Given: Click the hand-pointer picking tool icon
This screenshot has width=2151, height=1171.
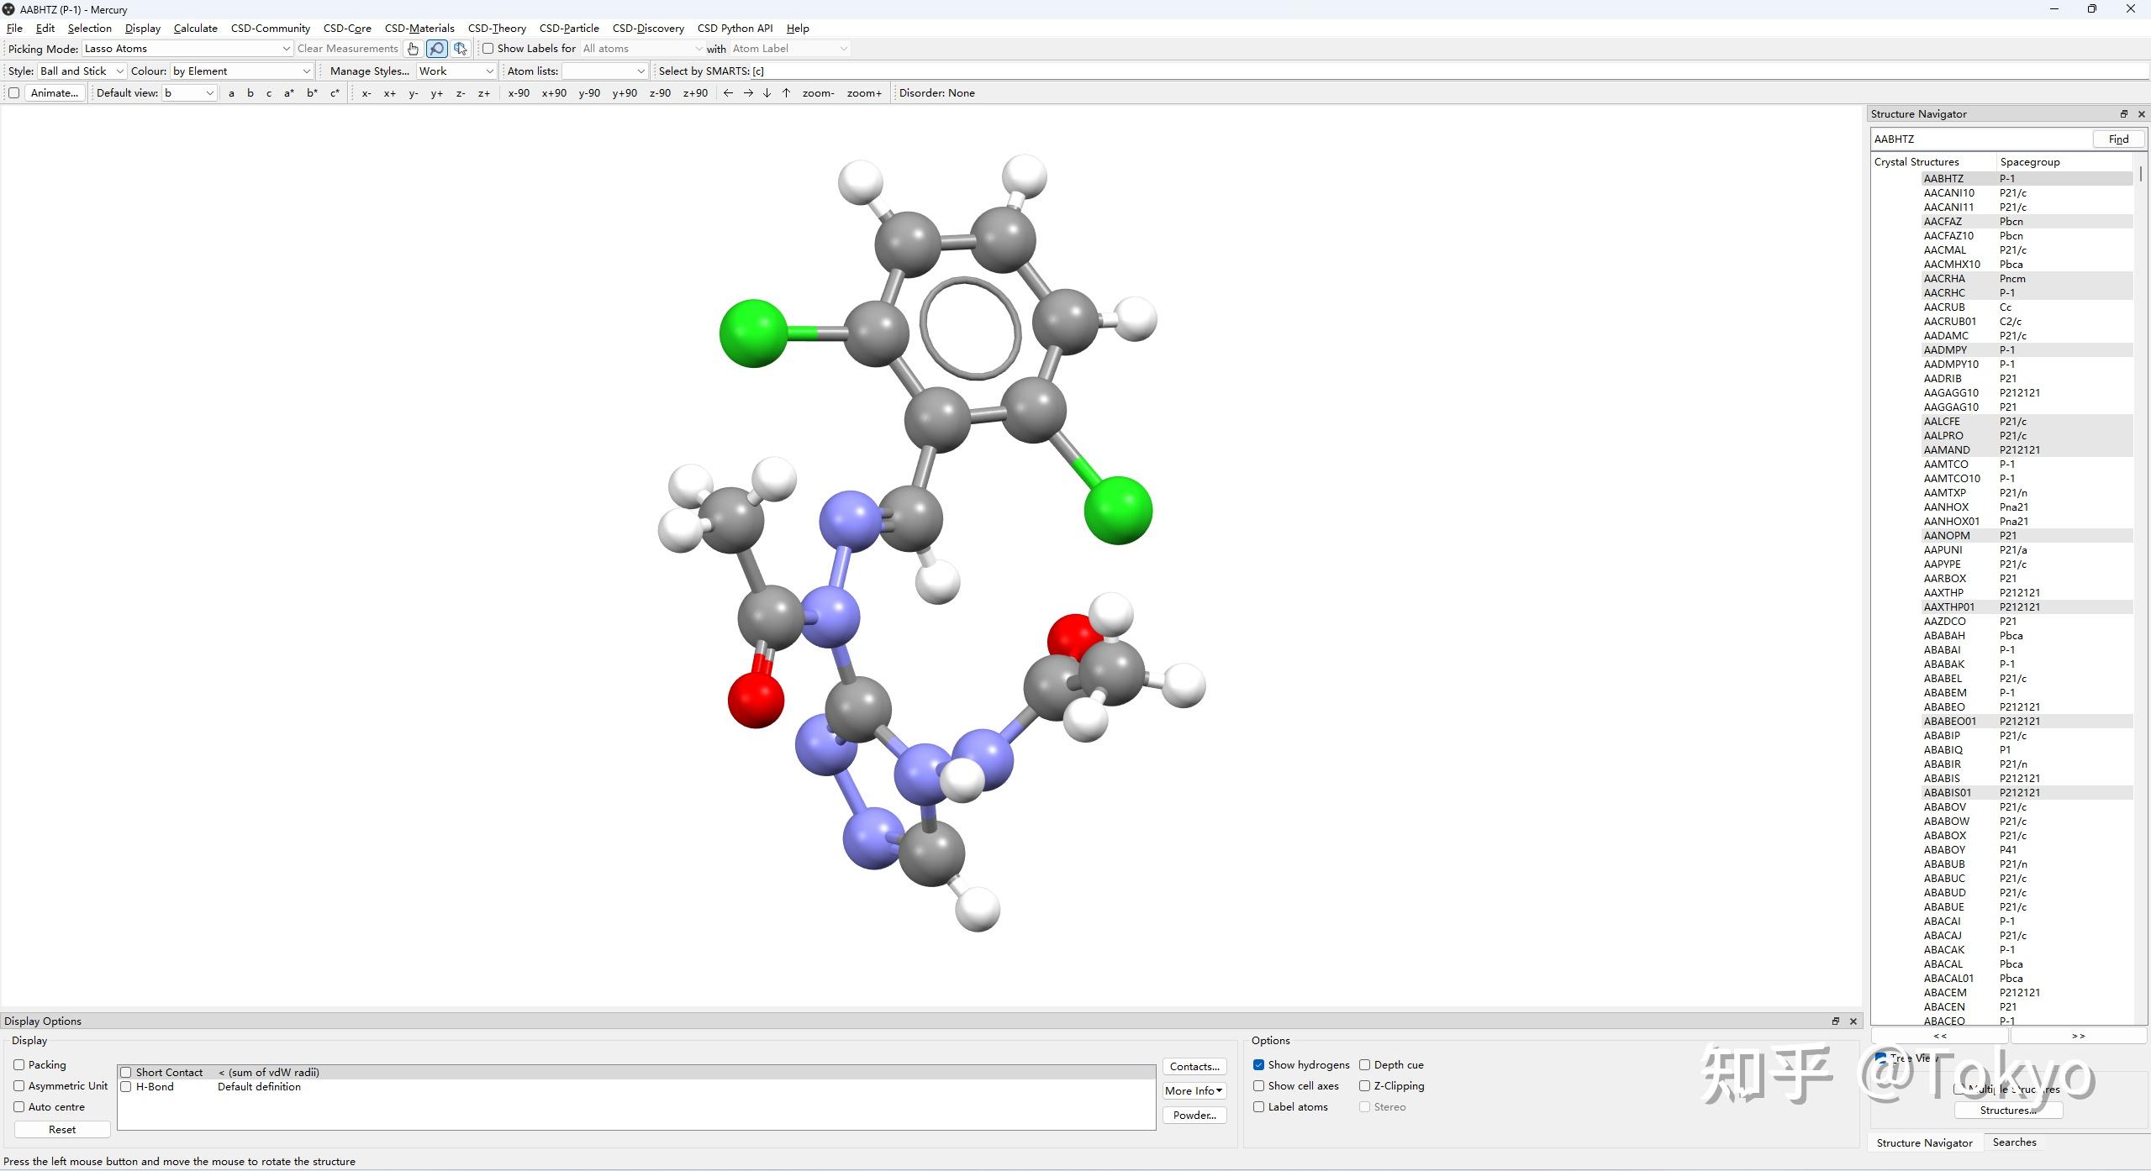Looking at the screenshot, I should click(413, 49).
